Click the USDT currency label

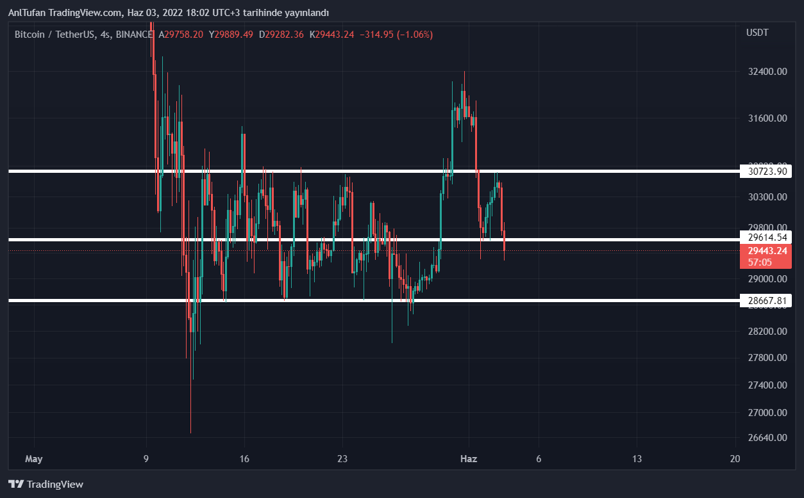(x=757, y=33)
